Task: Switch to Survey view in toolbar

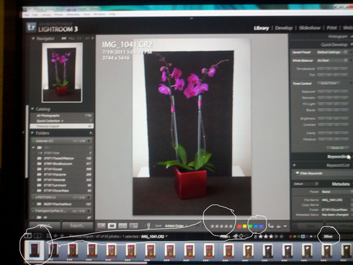Action: click(133, 226)
